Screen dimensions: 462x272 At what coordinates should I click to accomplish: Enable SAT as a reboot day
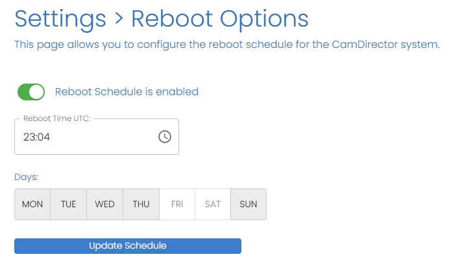point(213,204)
